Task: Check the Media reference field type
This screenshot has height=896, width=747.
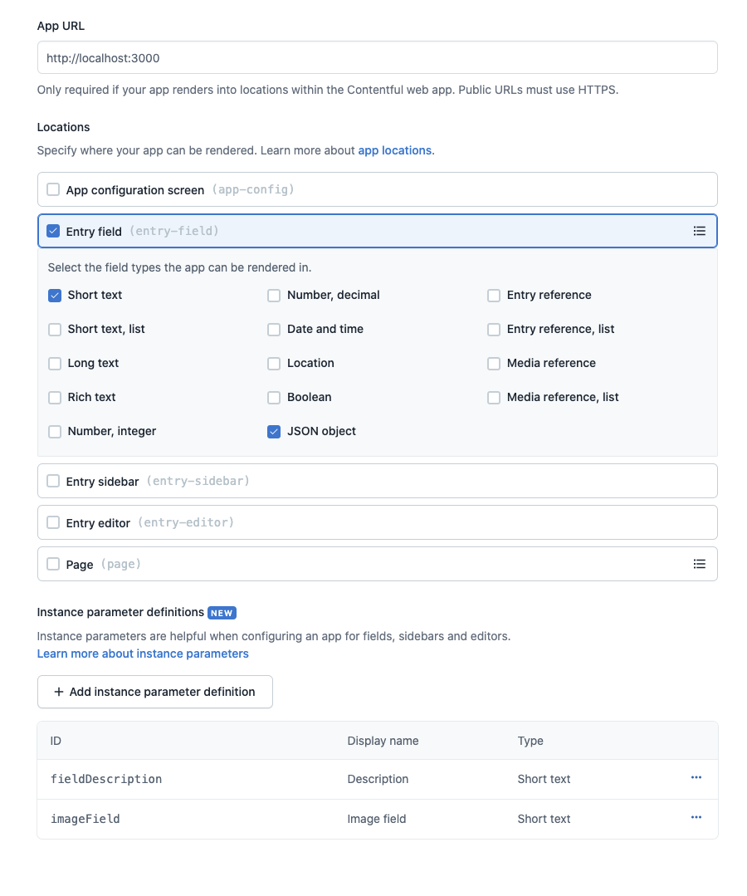Action: coord(494,363)
